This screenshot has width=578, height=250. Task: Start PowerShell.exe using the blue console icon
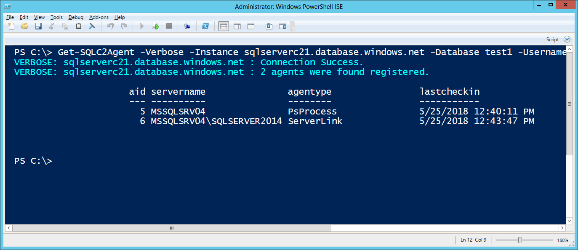(x=205, y=26)
